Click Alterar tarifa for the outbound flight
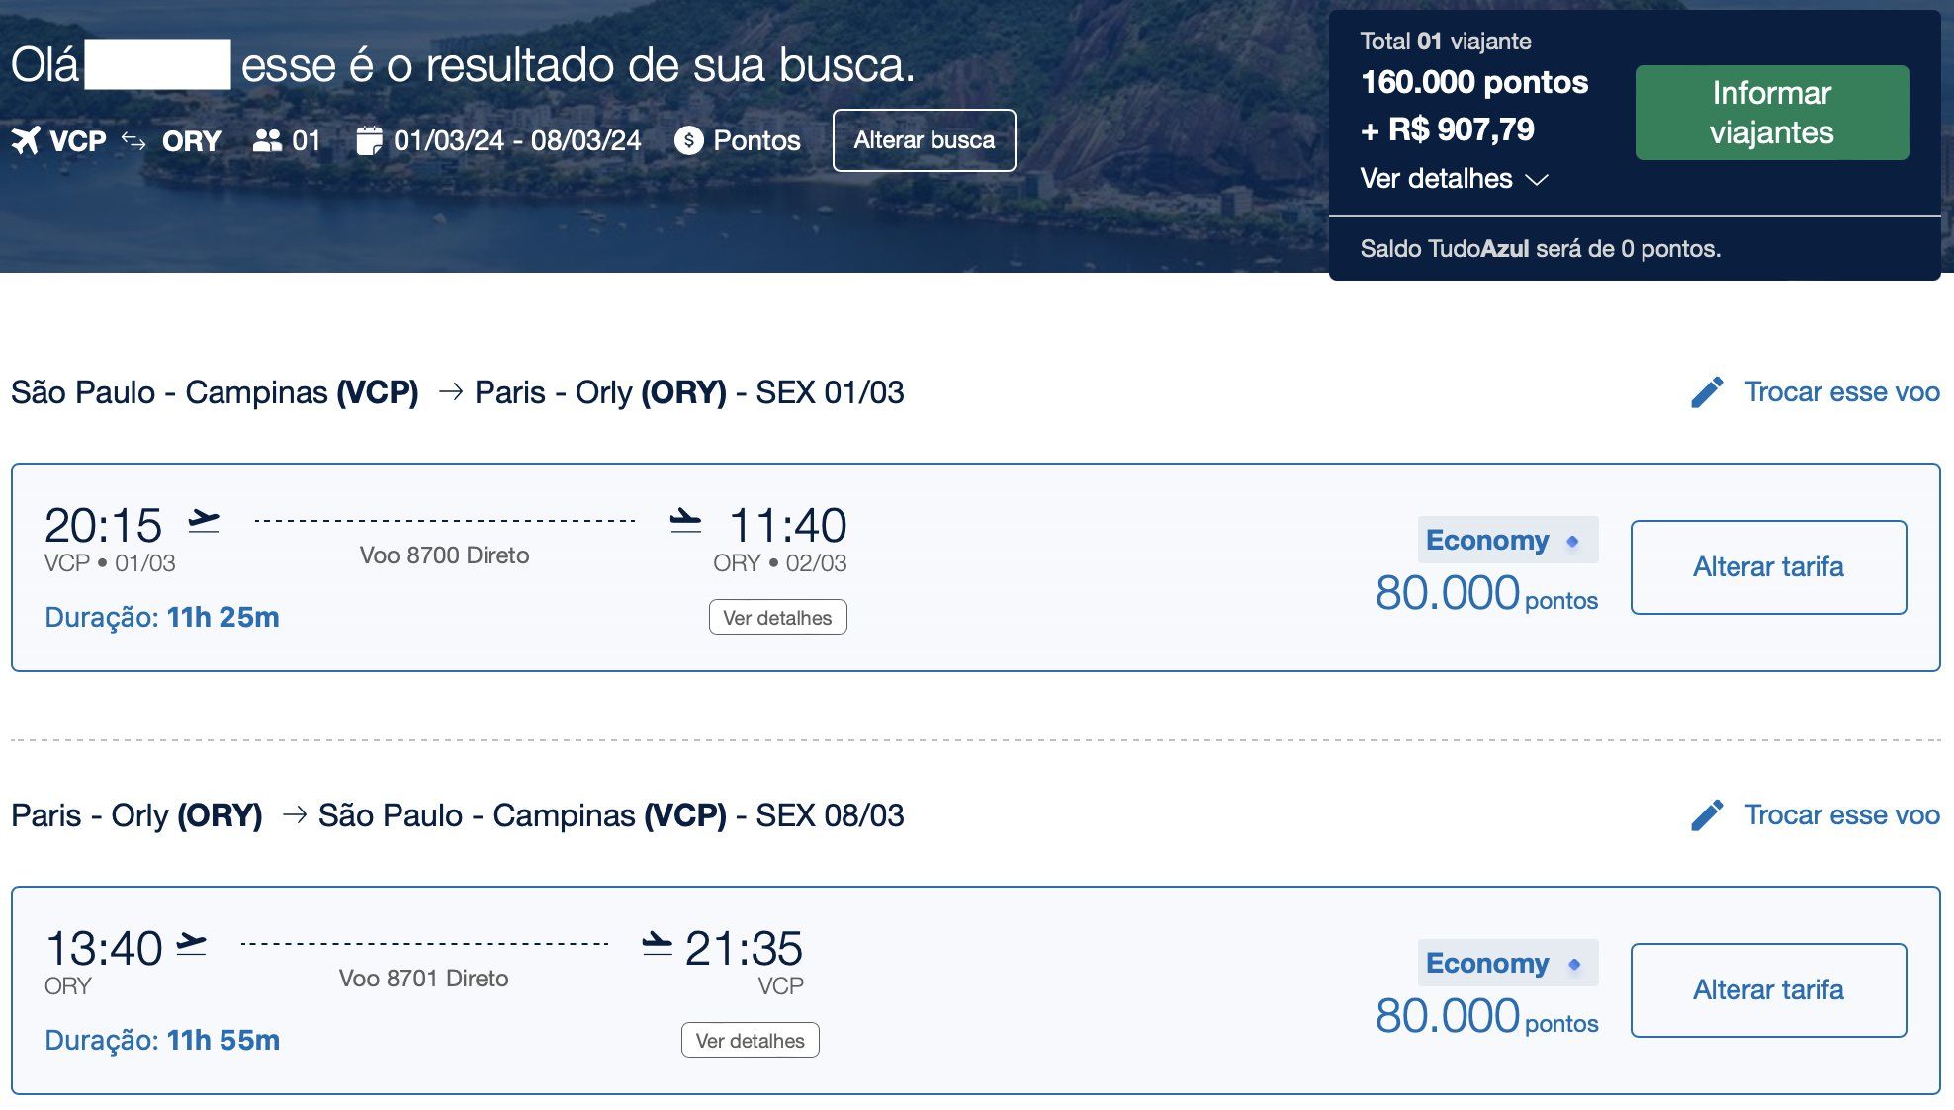This screenshot has width=1954, height=1110. (x=1768, y=567)
